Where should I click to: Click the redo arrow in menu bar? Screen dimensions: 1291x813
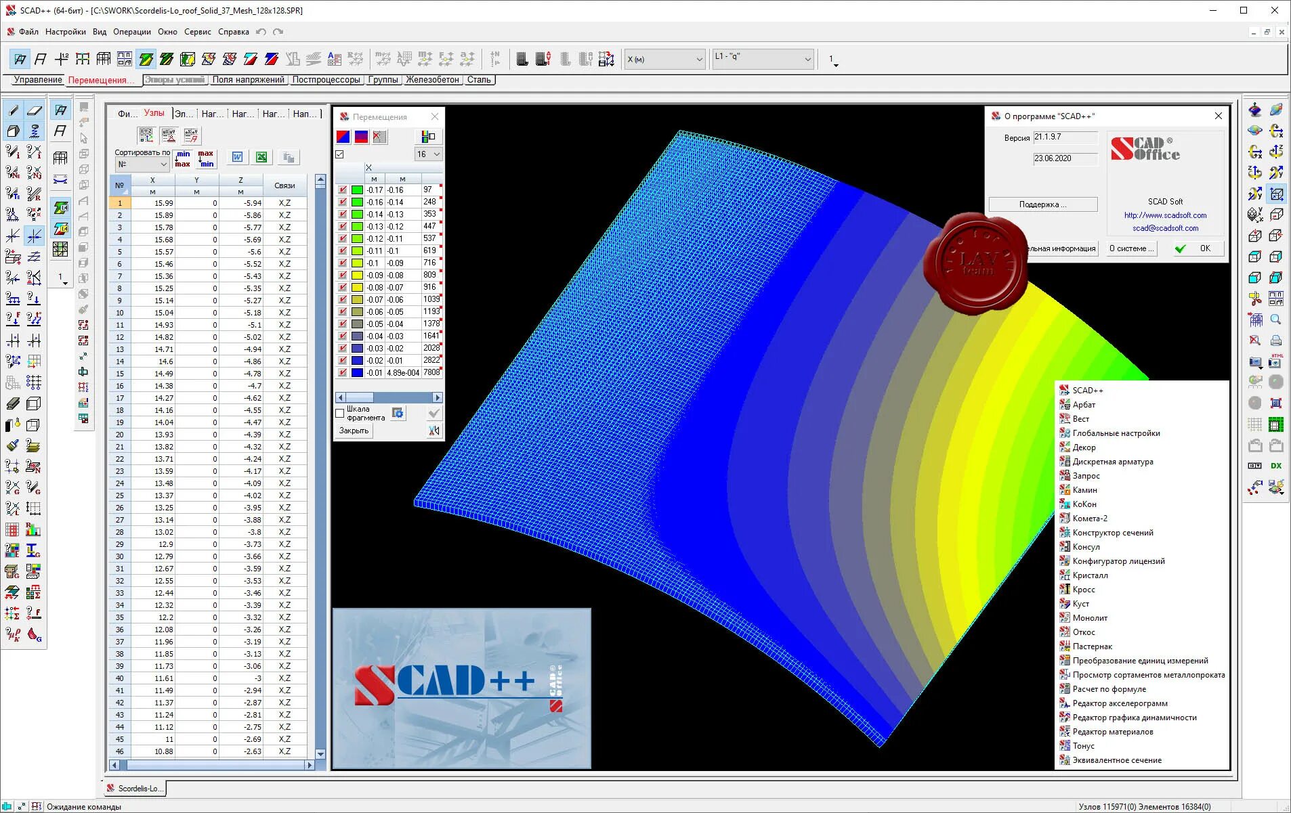(x=278, y=32)
